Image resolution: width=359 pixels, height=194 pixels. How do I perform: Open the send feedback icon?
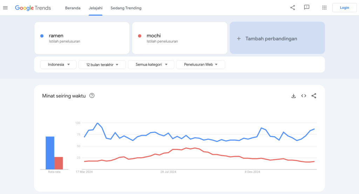307,8
